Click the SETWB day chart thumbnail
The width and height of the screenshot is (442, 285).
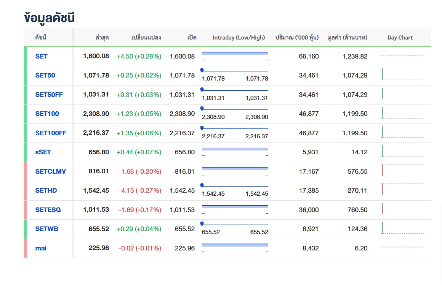coord(403,228)
